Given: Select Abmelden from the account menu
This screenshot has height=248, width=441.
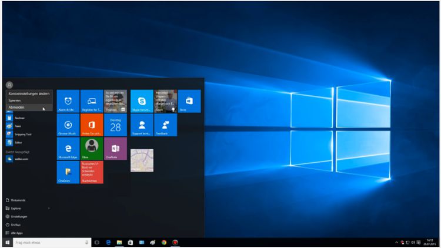Looking at the screenshot, I should click(17, 108).
